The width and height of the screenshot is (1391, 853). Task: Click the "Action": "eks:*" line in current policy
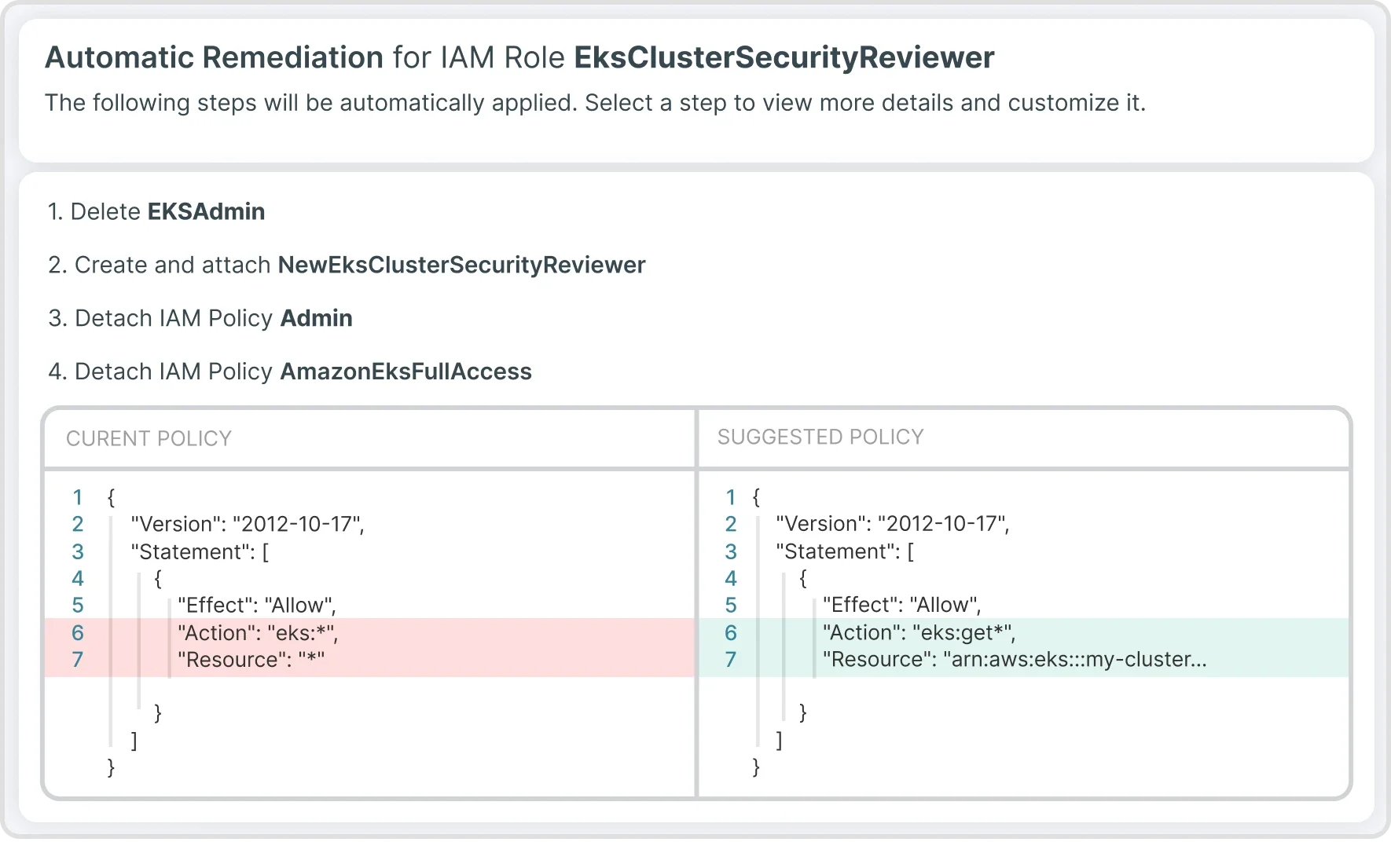369,633
